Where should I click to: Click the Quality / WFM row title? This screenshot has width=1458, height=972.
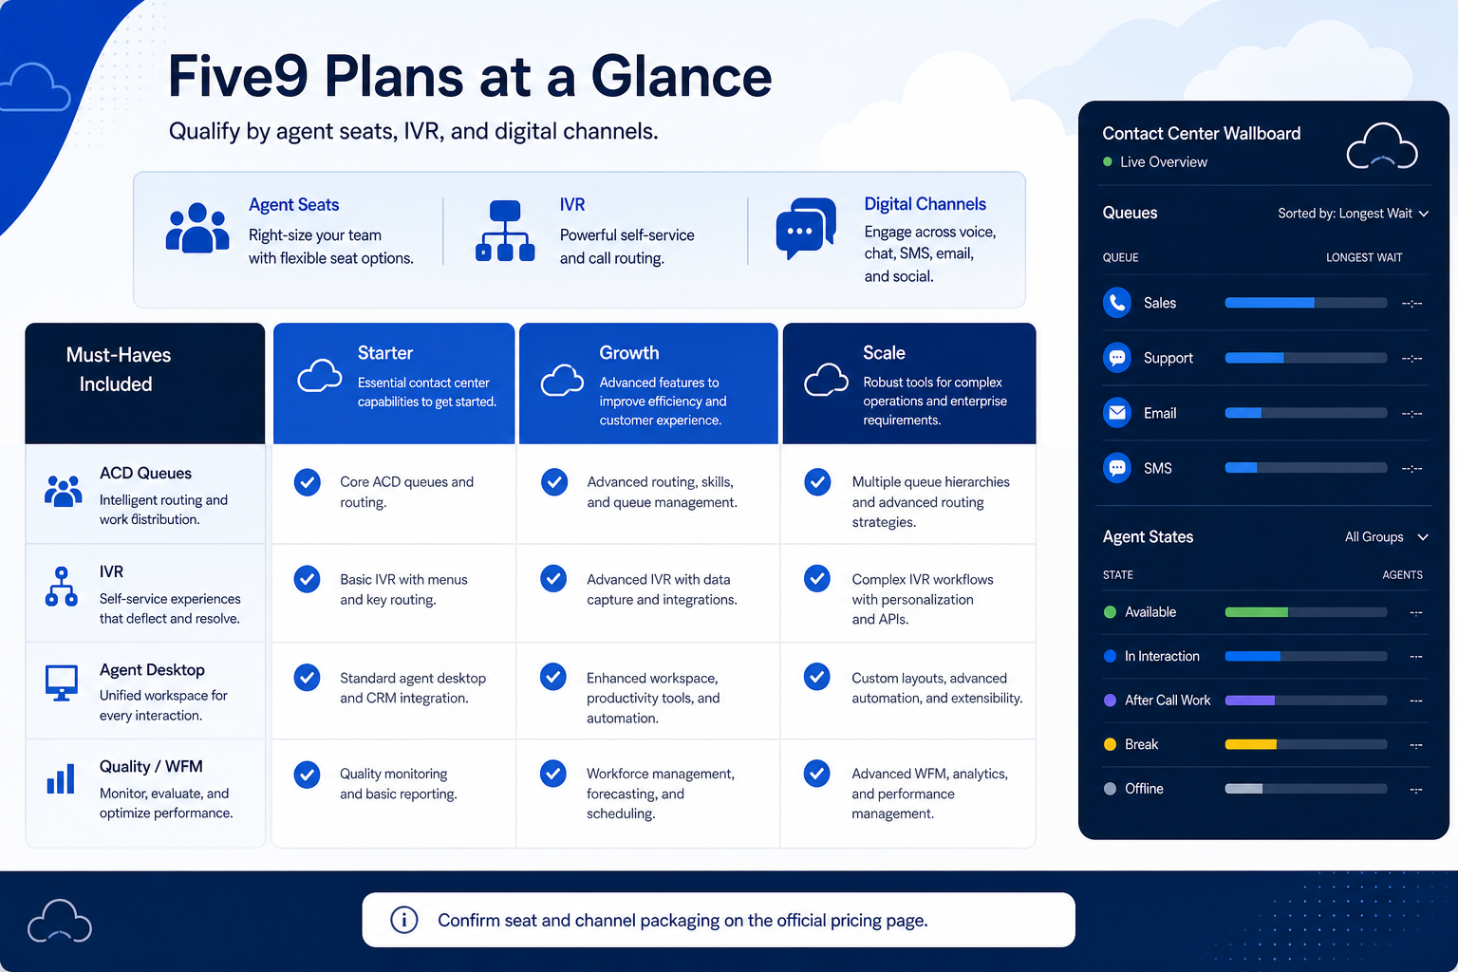tap(151, 767)
